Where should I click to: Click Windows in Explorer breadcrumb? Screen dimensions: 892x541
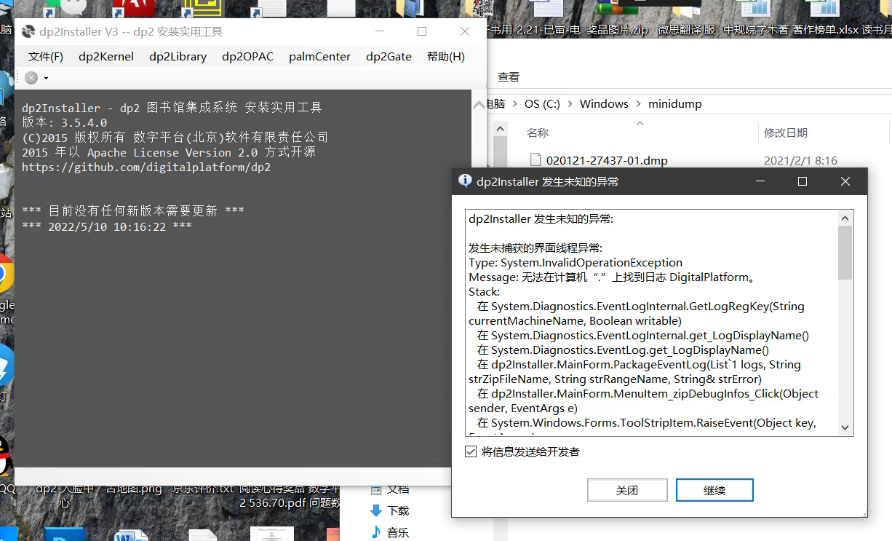click(604, 103)
